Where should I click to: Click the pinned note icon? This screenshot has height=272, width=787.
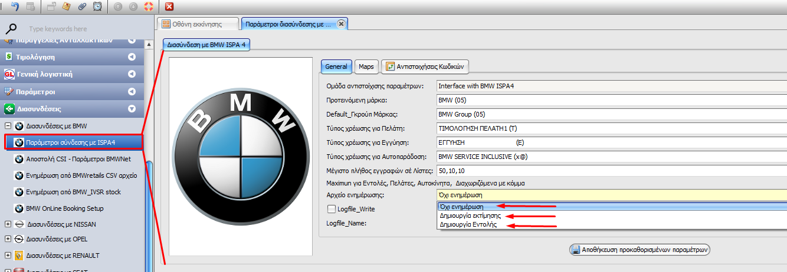pos(67,6)
